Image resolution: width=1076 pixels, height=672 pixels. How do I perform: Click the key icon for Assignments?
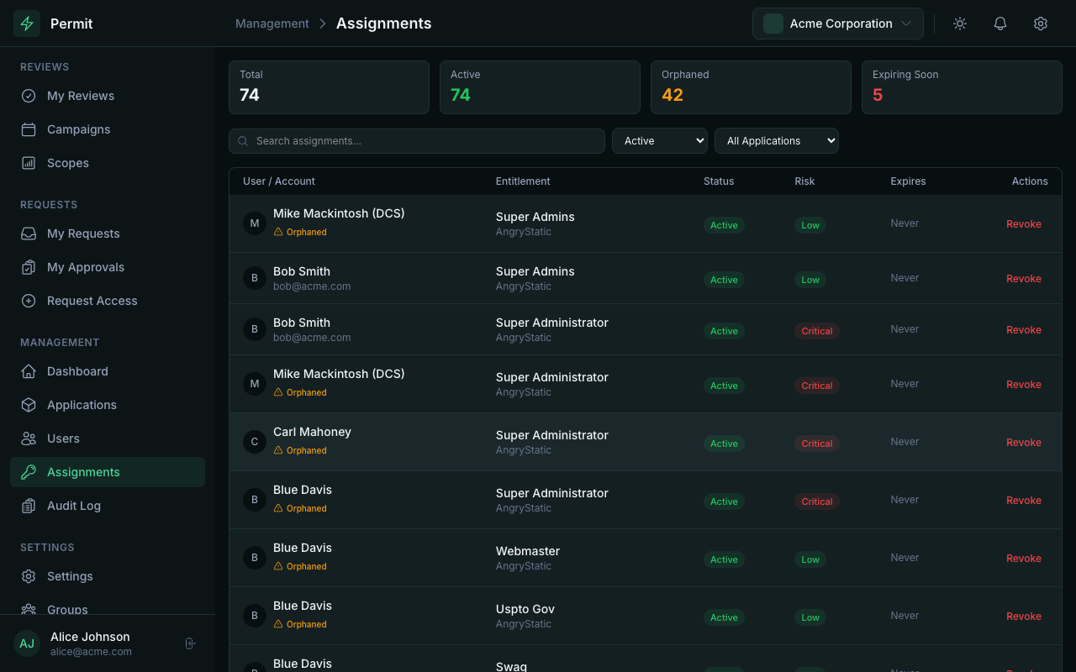(29, 472)
